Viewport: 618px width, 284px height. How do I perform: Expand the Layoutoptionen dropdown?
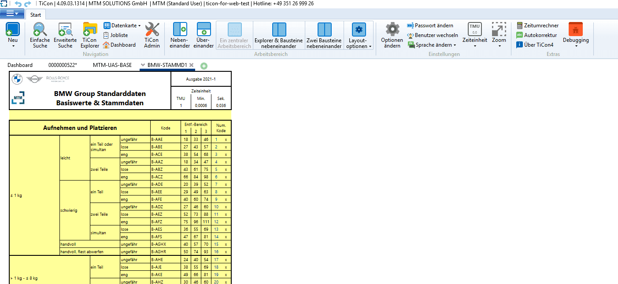click(359, 35)
